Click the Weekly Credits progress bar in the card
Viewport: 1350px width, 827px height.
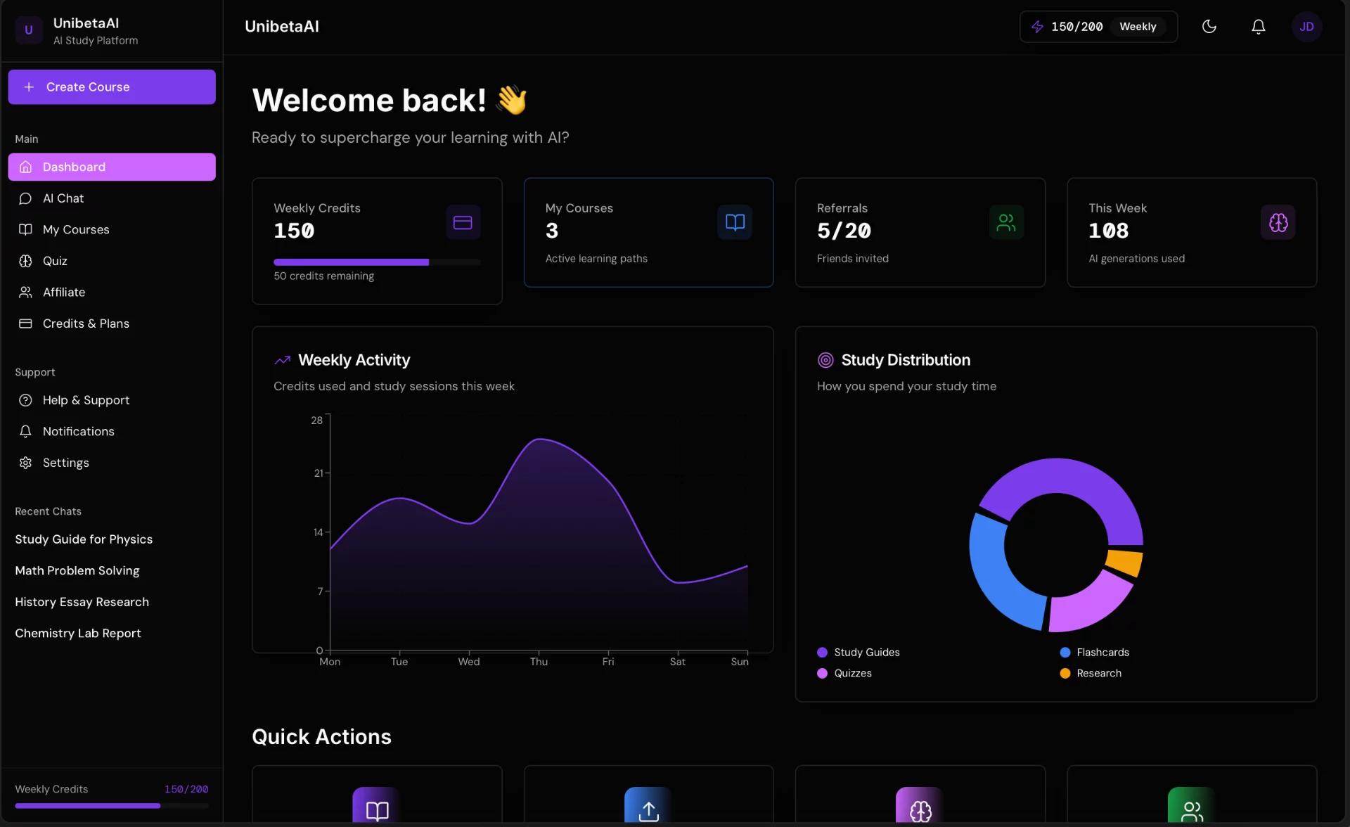tap(377, 262)
